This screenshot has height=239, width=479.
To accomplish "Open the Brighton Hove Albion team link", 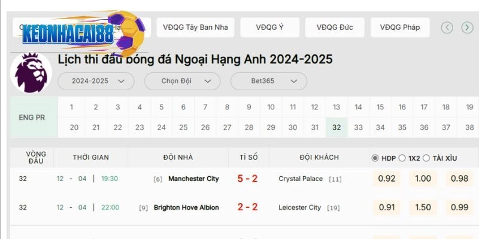I will pyautogui.click(x=186, y=207).
